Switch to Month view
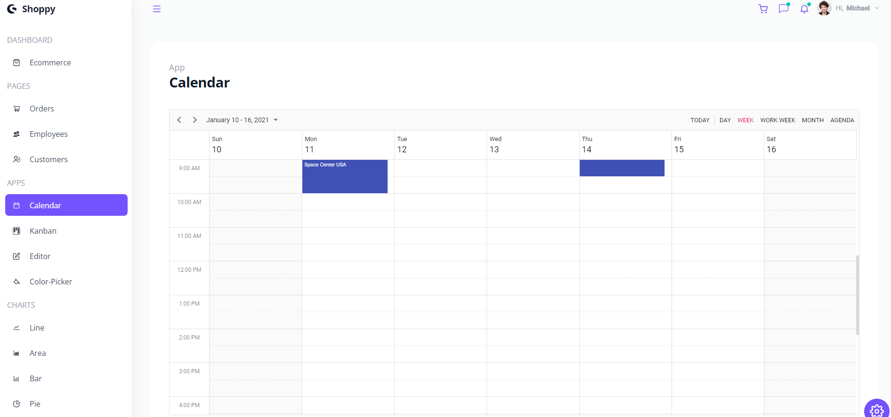Image resolution: width=891 pixels, height=417 pixels. (812, 120)
